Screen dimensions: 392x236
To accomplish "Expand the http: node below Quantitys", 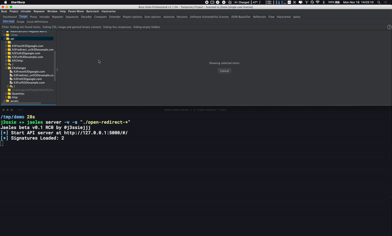I will click(x=6, y=97).
